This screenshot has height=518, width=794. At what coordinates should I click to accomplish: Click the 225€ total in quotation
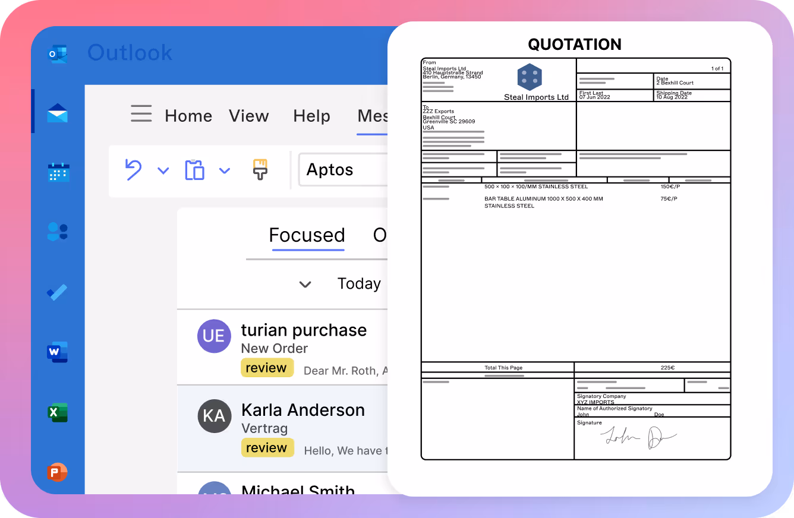[667, 368]
